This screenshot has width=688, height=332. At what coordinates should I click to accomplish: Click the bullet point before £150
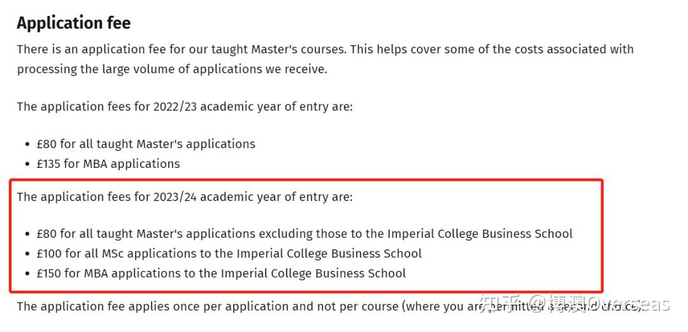point(27,274)
